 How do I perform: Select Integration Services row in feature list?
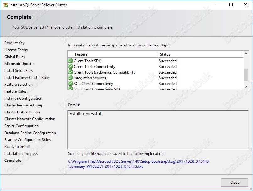[x=155, y=78]
